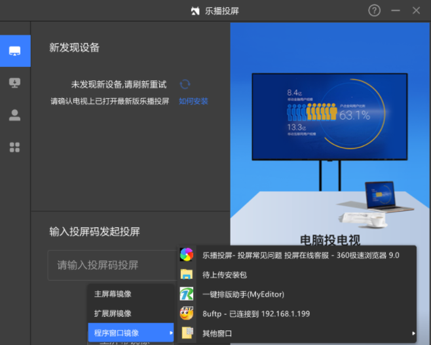Click the 360 browser colorful icon

187,255
